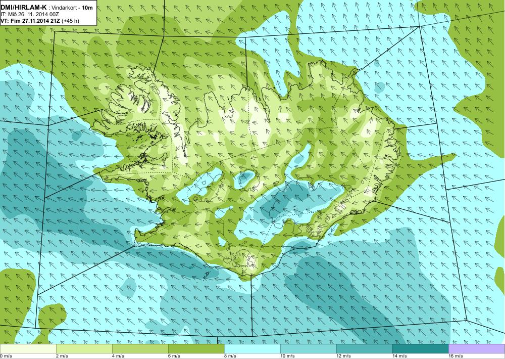Click the 14–16 m/s dark teal swatch
Viewport: 505px width, 359px height.
(421, 349)
